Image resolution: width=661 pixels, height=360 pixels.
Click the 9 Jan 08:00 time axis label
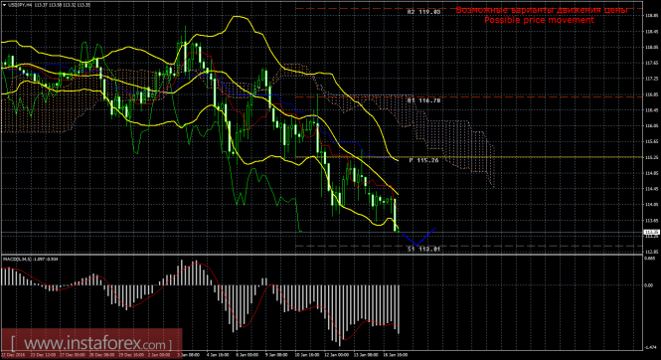pyautogui.click(x=277, y=355)
